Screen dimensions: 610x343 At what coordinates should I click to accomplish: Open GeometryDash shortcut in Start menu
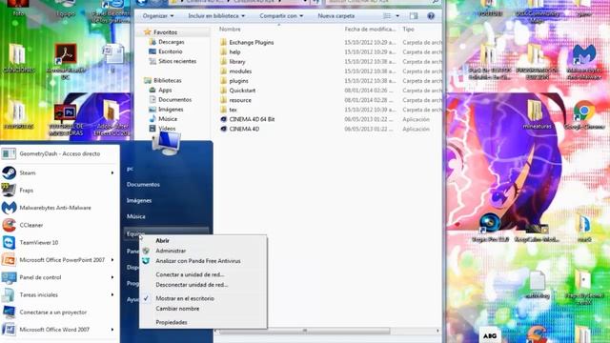(x=59, y=154)
